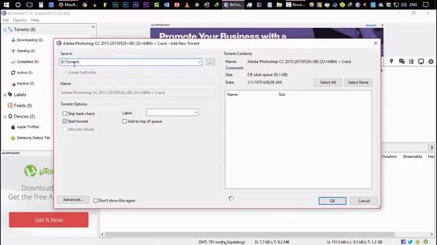Click the Advanced... button
The width and height of the screenshot is (437, 245).
[x=73, y=199]
